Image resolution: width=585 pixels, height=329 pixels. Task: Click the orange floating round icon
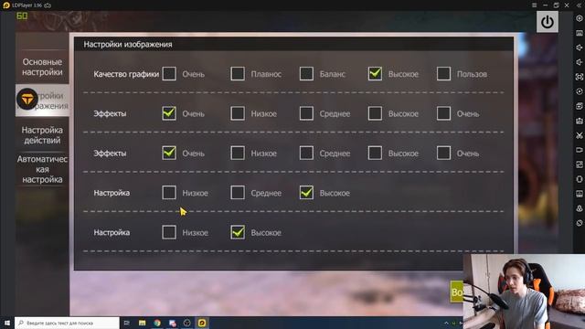[x=27, y=99]
